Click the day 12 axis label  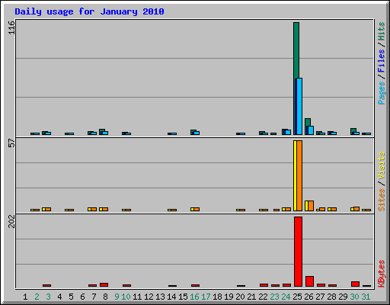[149, 297]
